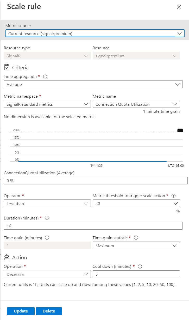Expand the Operation dropdown showing Decrease
Image resolution: width=189 pixels, height=320 pixels.
point(86,274)
